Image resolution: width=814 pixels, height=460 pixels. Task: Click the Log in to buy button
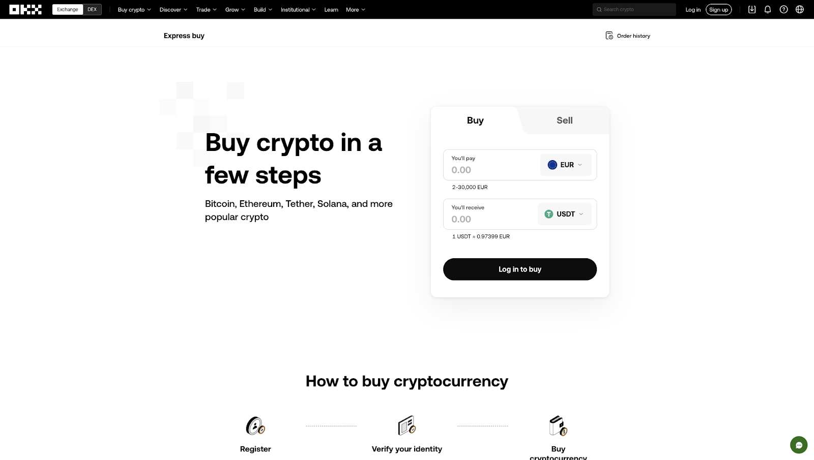[519, 269]
